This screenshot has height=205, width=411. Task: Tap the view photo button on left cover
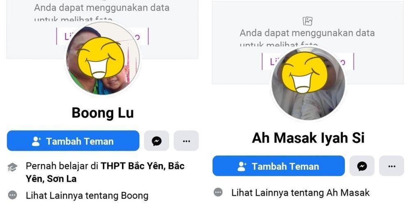pos(102,36)
